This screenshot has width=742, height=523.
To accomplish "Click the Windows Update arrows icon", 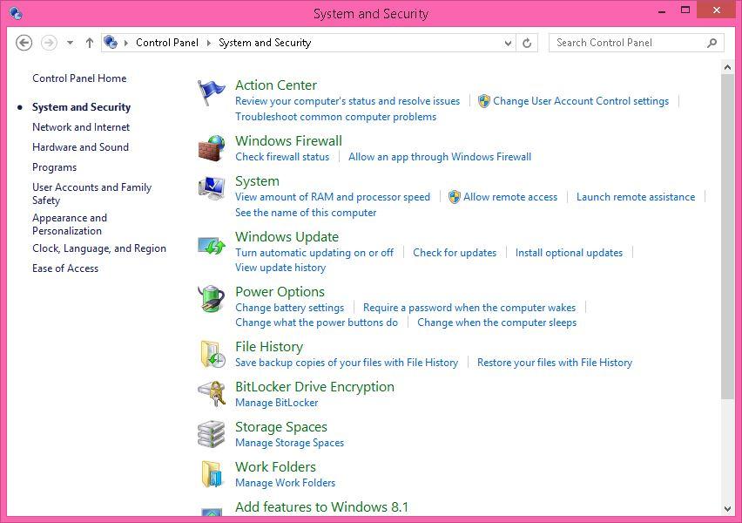I will [211, 245].
